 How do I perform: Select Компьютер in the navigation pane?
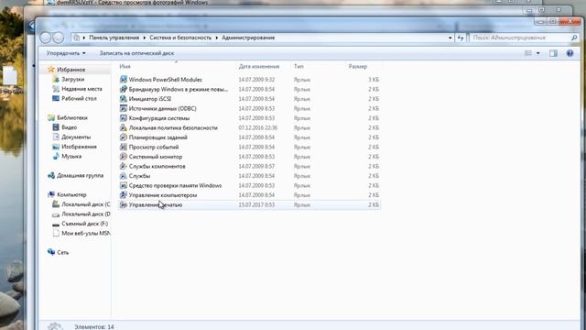pos(71,194)
